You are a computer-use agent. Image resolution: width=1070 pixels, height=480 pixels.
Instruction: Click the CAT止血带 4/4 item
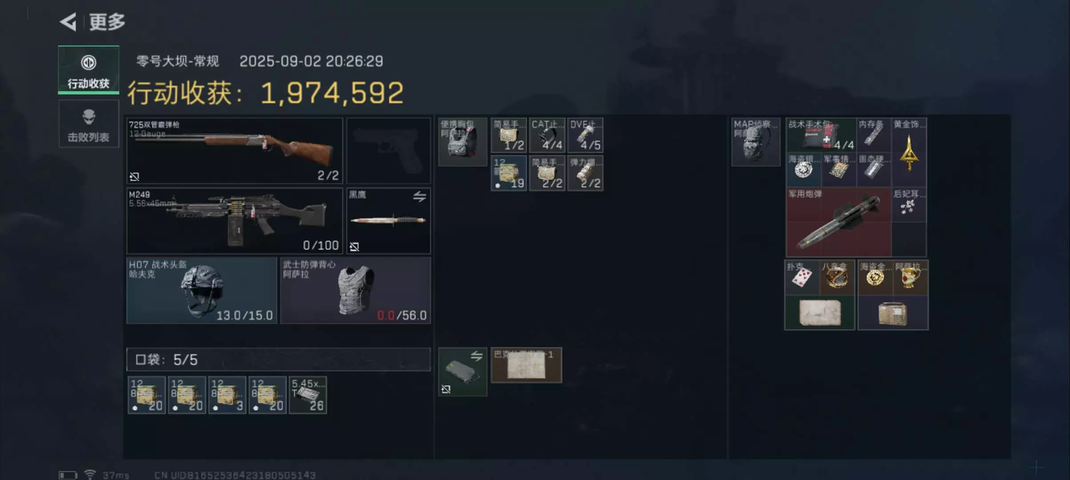(x=547, y=135)
